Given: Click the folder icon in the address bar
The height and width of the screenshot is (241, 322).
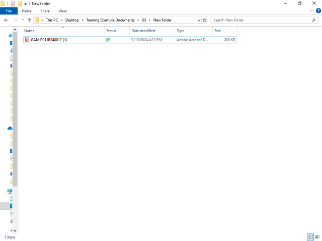Looking at the screenshot, I should [x=37, y=20].
